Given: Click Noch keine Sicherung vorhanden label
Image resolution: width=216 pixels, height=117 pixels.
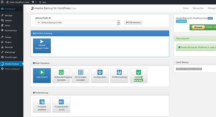Looking at the screenshot, I should click(x=189, y=69).
